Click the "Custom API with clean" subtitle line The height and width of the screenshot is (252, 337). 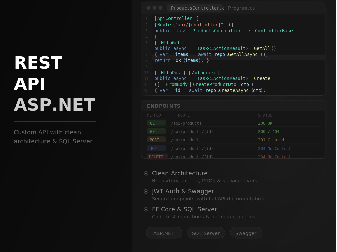point(47,132)
